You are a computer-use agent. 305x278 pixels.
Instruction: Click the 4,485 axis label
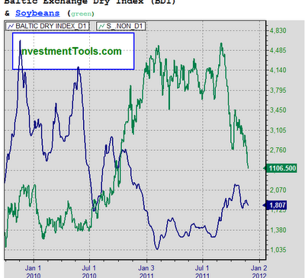(x=278, y=50)
